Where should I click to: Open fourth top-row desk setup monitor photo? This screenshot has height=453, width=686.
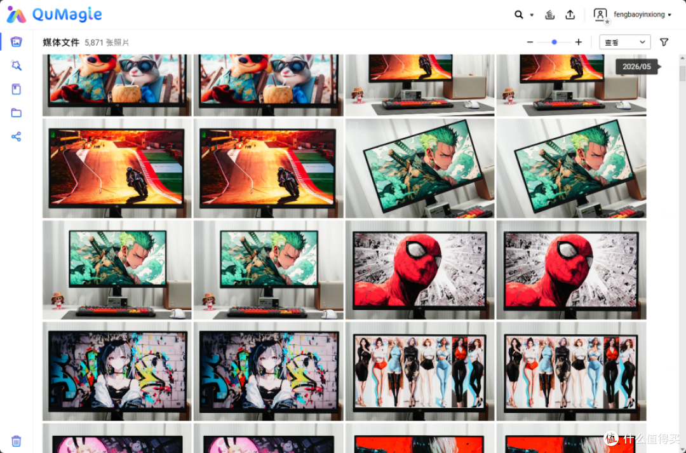tap(571, 85)
